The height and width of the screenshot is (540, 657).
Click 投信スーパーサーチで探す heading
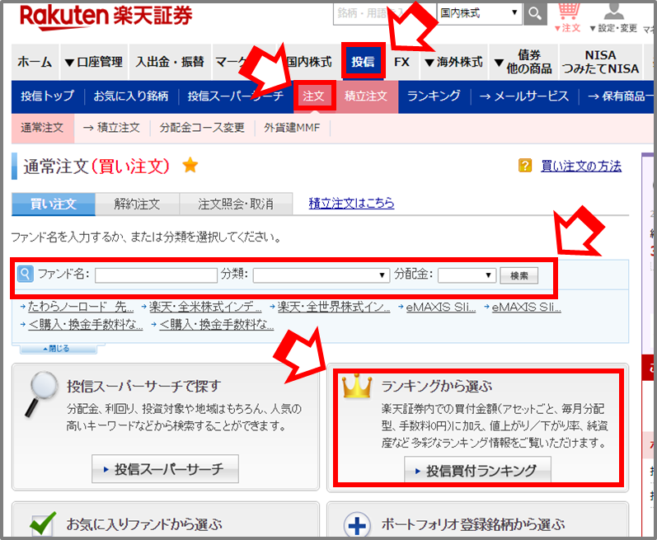[x=143, y=386]
